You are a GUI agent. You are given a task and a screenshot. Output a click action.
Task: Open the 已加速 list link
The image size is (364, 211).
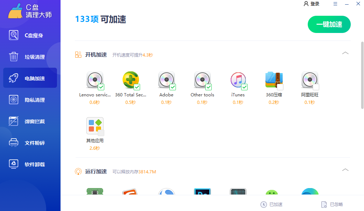(x=276, y=205)
